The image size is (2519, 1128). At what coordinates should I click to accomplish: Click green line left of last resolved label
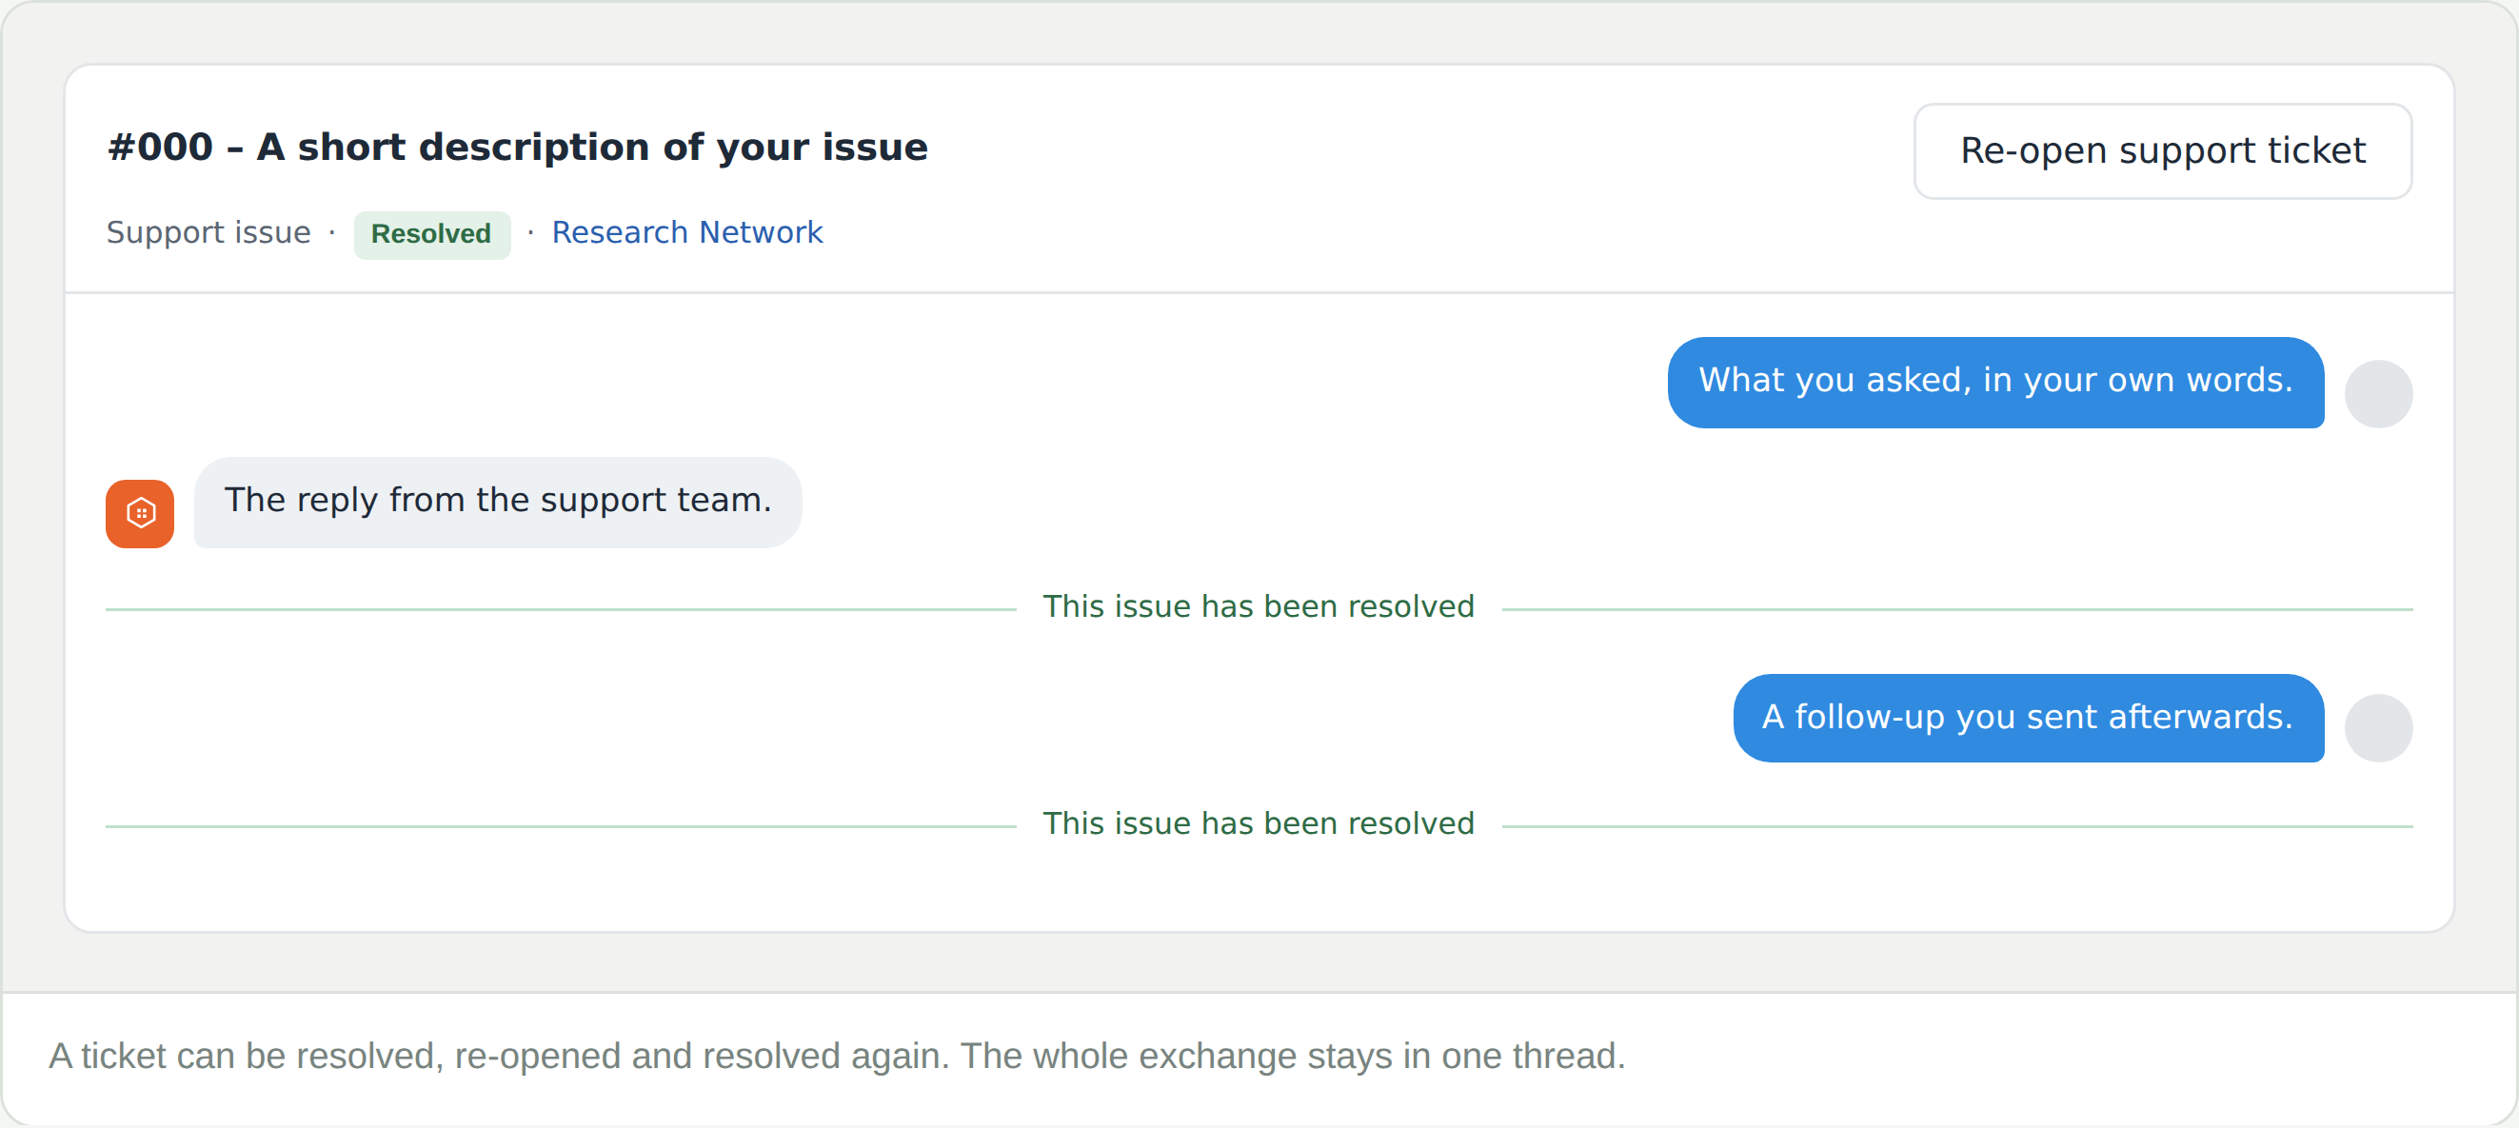(562, 827)
